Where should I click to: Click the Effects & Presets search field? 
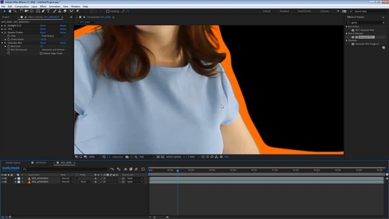tap(366, 23)
